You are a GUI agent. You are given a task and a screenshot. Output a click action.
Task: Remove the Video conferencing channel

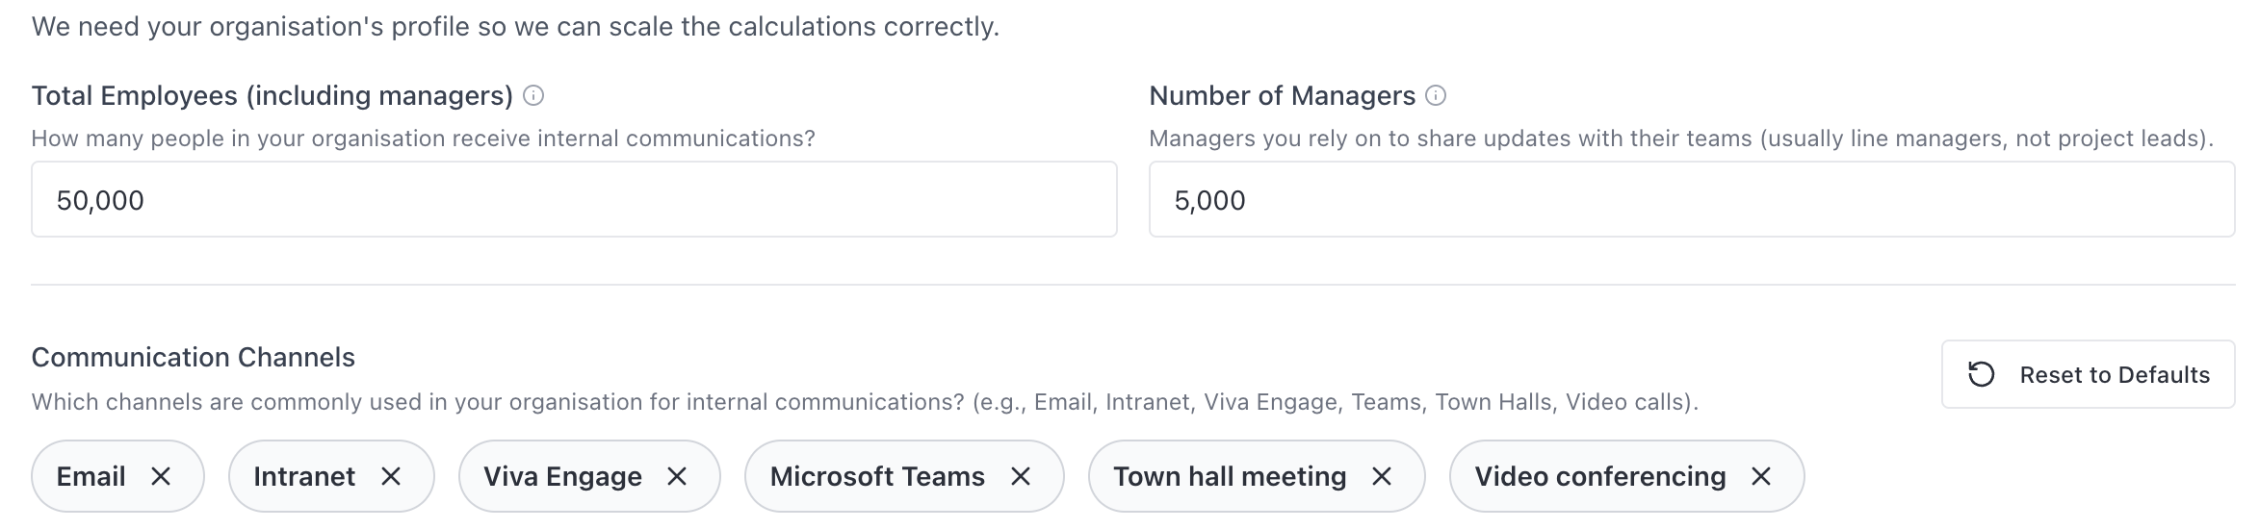coord(1761,476)
